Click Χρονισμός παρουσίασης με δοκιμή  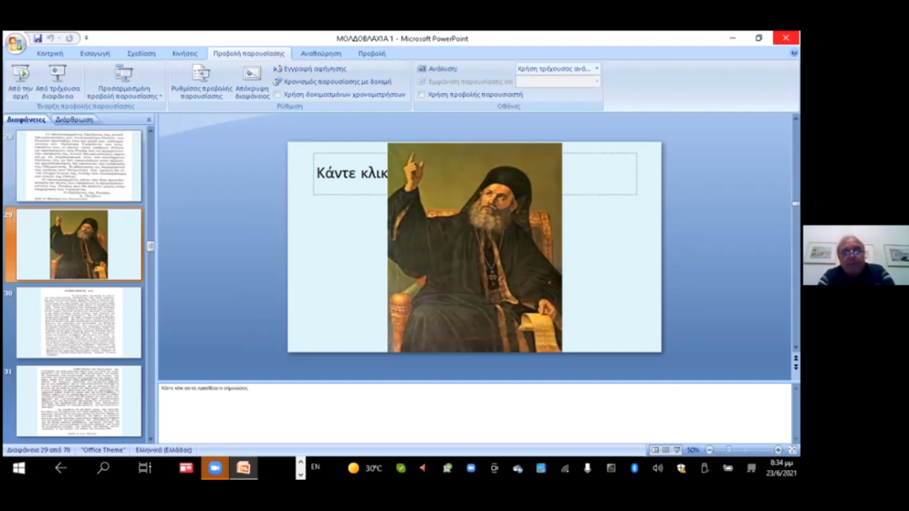[278, 82]
